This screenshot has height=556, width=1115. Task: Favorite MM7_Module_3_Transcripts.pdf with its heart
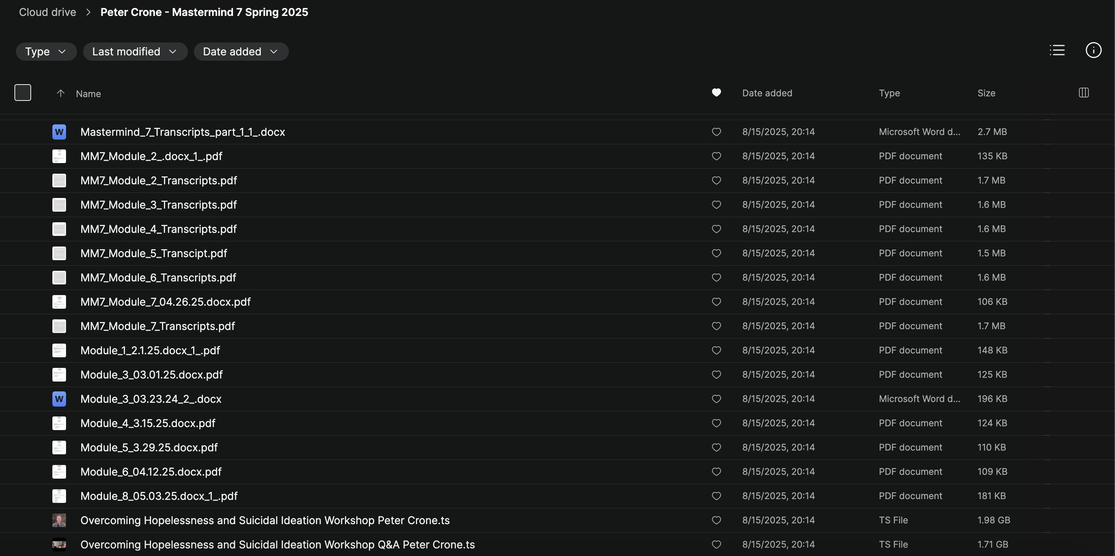click(717, 205)
